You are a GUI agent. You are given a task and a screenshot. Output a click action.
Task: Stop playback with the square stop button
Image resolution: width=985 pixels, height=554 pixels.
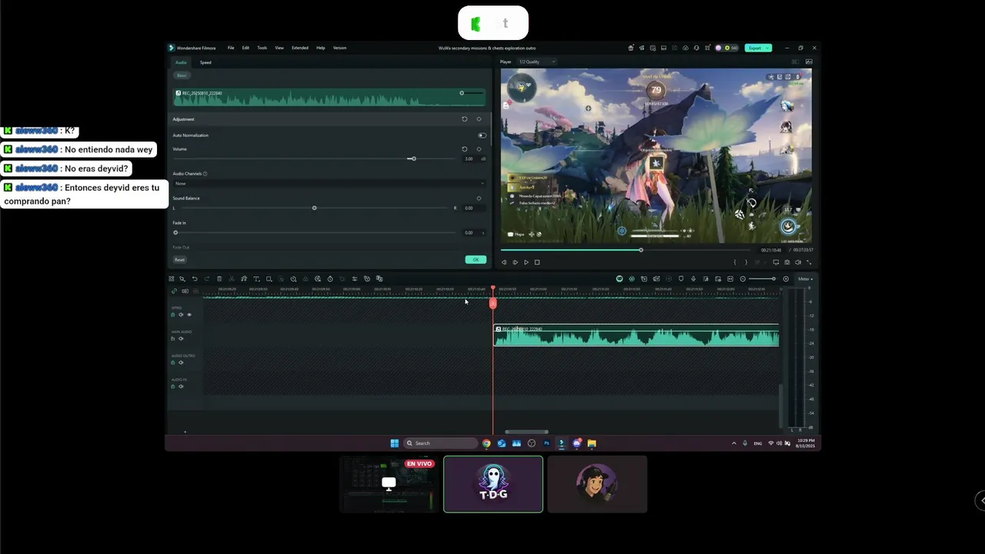click(x=537, y=262)
